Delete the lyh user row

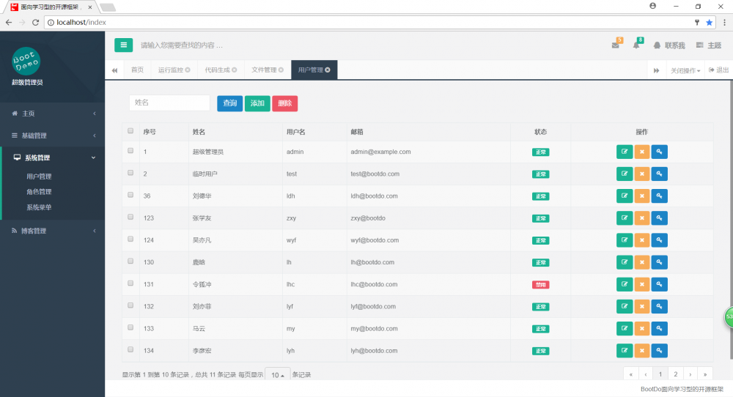tap(642, 350)
